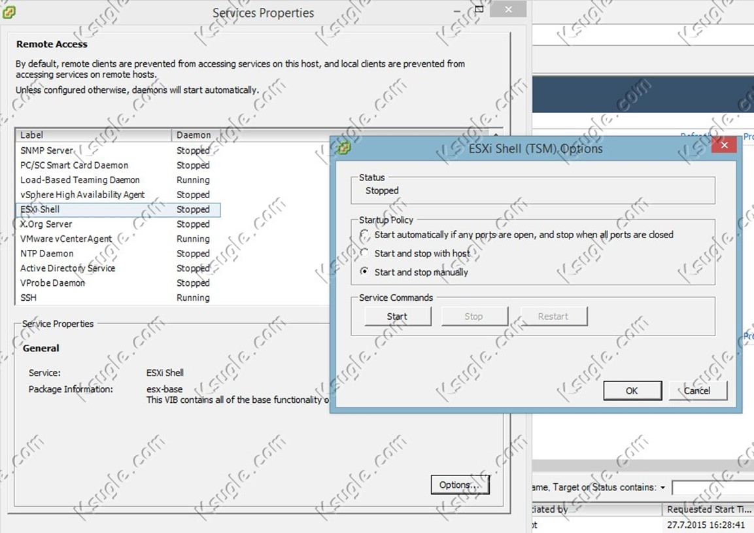Click the 'Stopped' status of SNMP Server
Viewport: 754px width, 533px height.
point(193,150)
